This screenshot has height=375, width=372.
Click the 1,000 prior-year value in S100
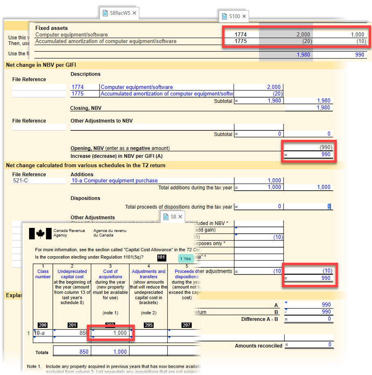pyautogui.click(x=357, y=35)
